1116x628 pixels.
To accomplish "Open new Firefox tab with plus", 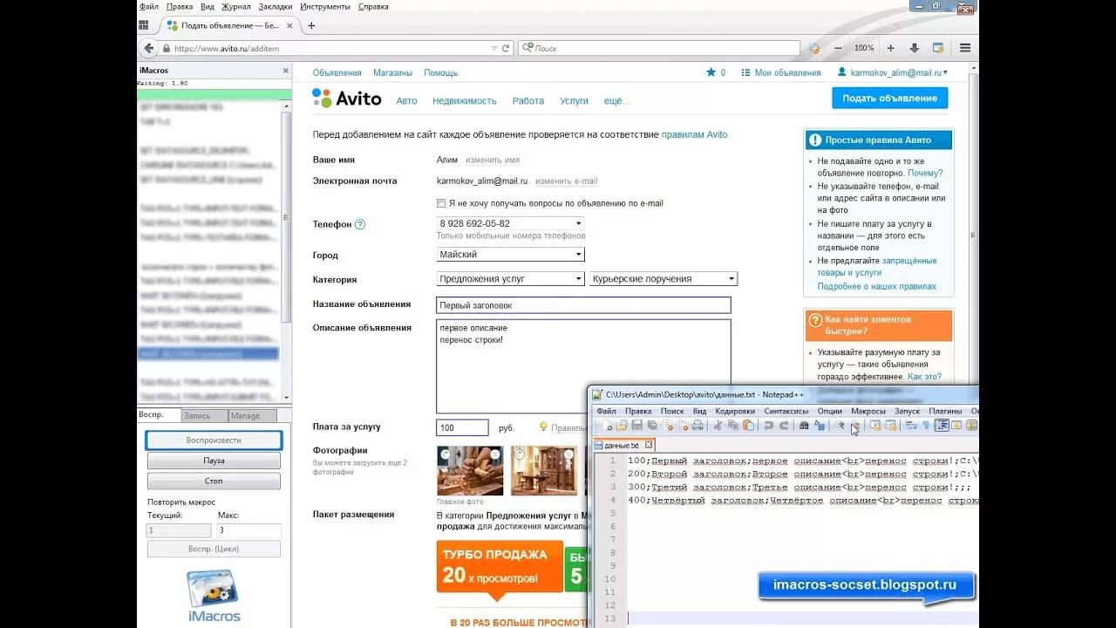I will (x=311, y=25).
